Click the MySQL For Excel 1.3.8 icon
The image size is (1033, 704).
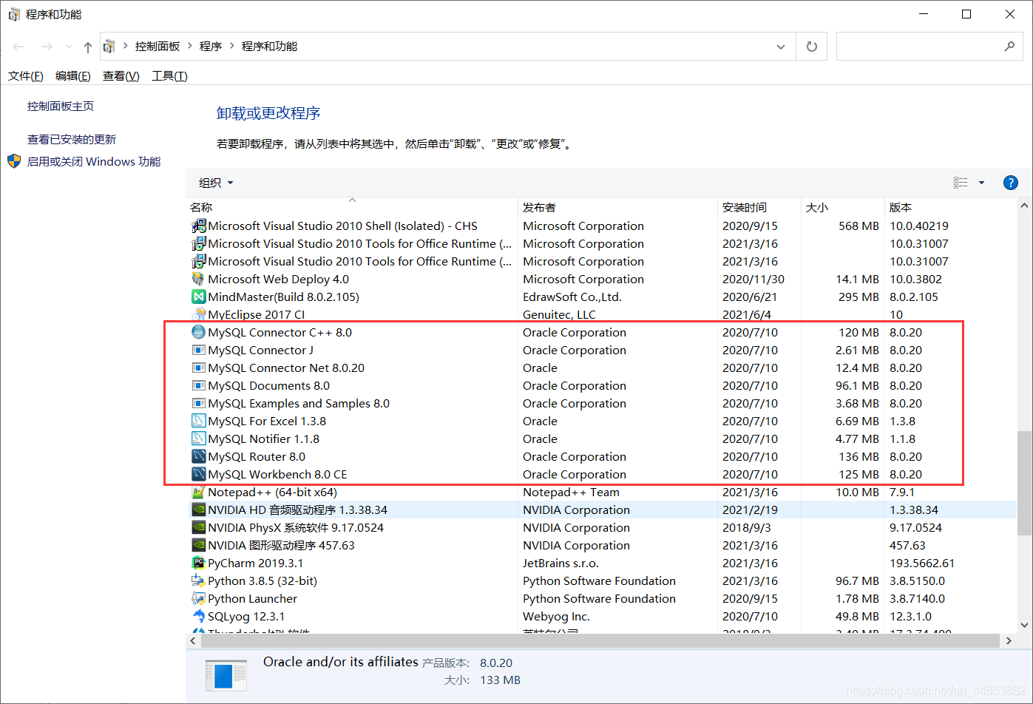tap(198, 421)
